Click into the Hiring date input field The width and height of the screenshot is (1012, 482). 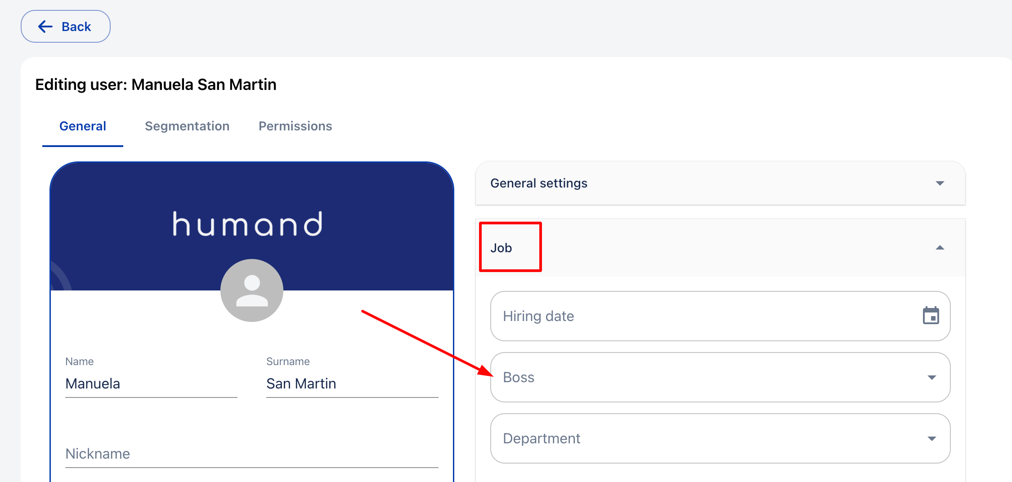702,316
